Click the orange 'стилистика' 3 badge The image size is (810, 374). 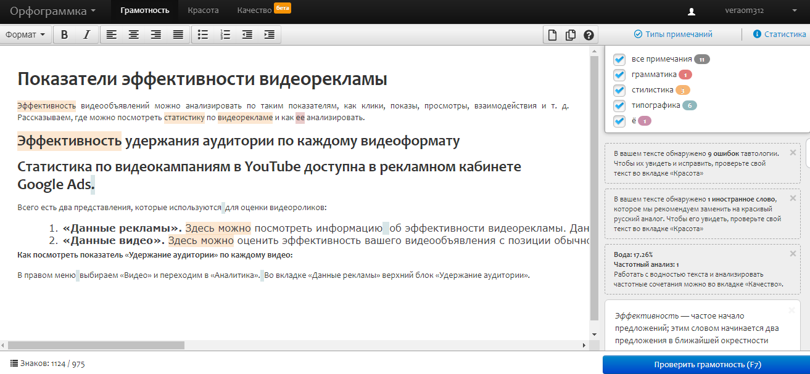pos(683,90)
